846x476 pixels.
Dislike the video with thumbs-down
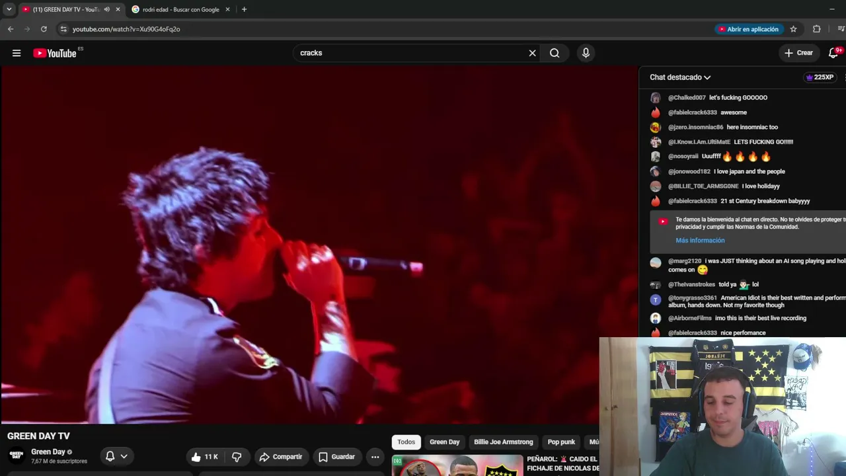click(237, 457)
